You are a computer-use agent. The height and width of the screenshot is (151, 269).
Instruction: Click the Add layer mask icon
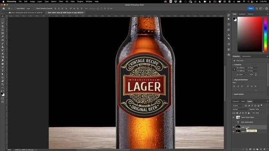pyautogui.click(x=251, y=149)
